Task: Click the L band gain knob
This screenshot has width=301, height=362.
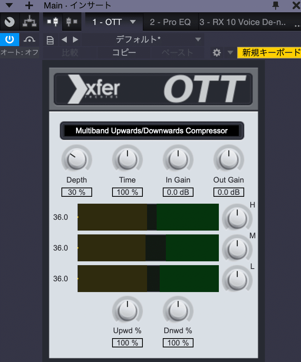Action: 237,280
